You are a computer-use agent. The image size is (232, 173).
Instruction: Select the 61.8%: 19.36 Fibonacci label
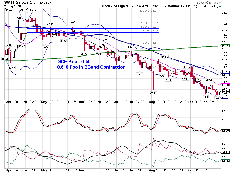(x=150, y=23)
